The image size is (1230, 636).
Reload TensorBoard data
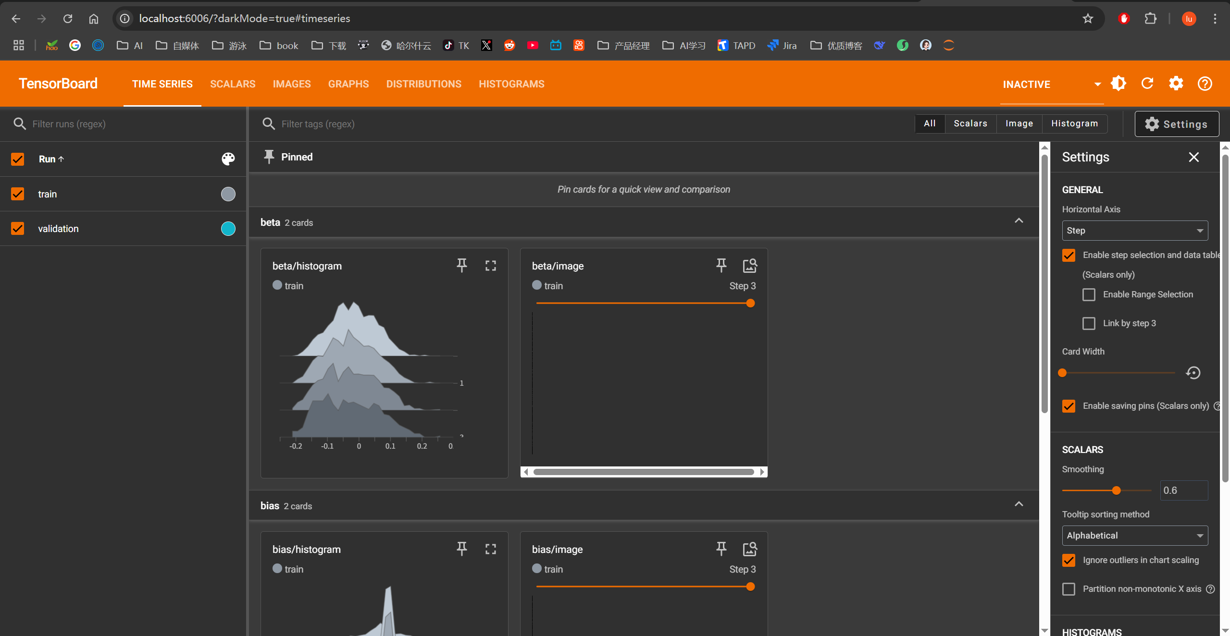point(1147,84)
